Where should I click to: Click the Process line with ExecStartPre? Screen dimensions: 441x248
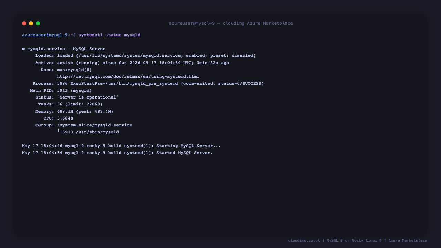148,83
